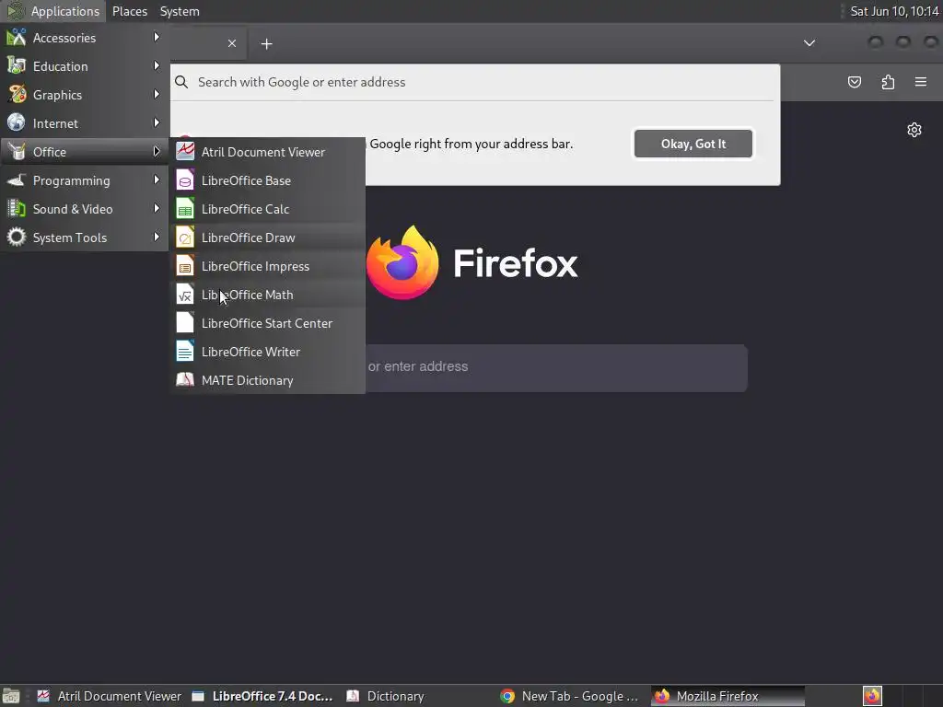Switch to Atril Document Viewer in taskbar
Screen dimensions: 943x707
point(110,696)
